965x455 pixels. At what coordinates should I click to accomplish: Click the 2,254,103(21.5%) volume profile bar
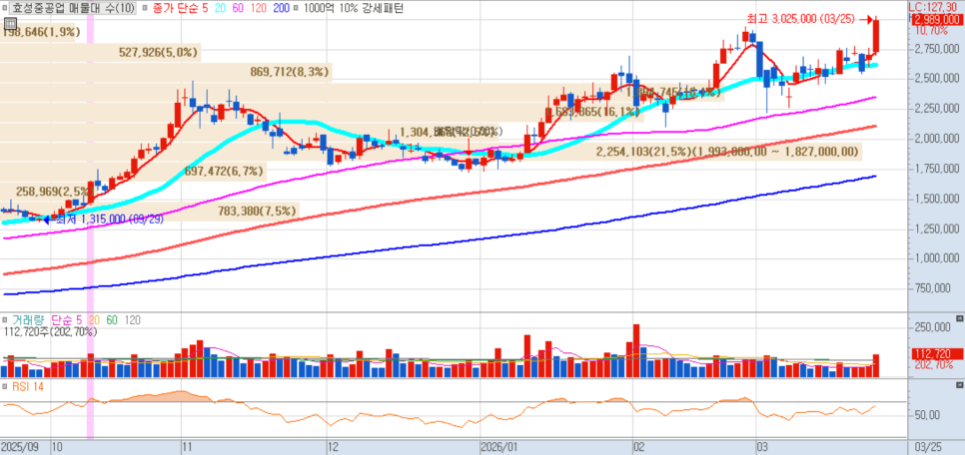point(431,152)
